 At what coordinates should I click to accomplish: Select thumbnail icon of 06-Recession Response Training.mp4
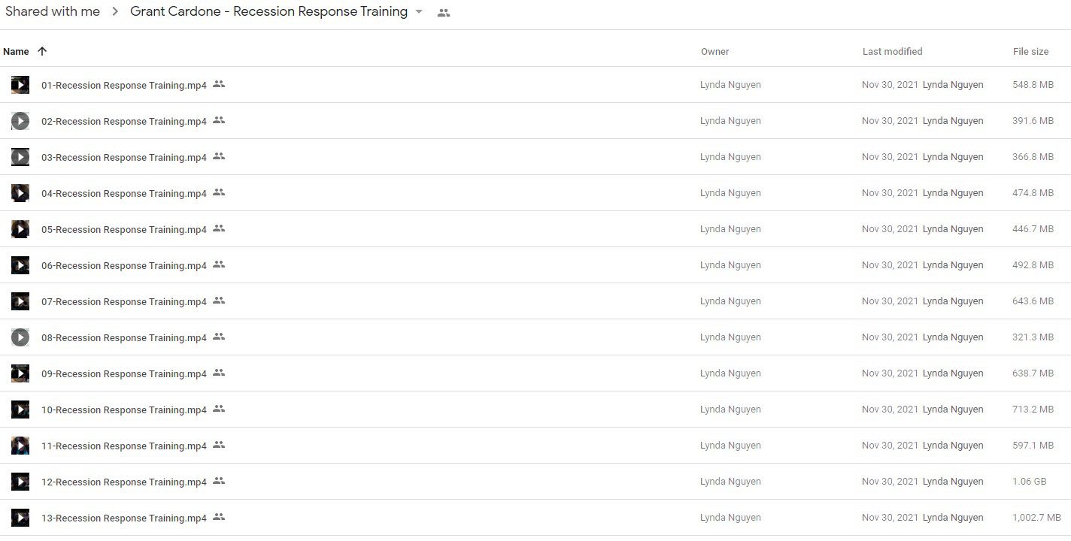[20, 265]
